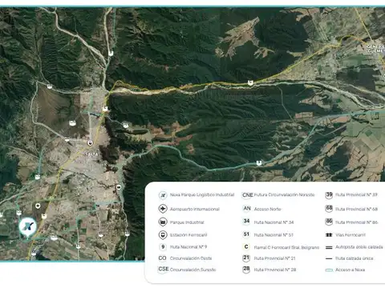Click 'Parque Industrial' legend text
385x288 pixels.
(x=187, y=222)
